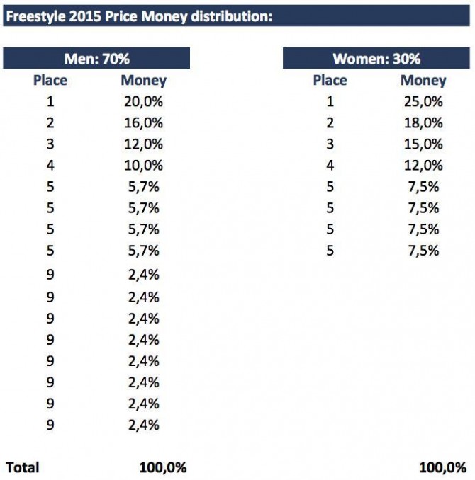Select the 16,0% money value
Viewport: 475px width, 480px height.
(x=143, y=122)
